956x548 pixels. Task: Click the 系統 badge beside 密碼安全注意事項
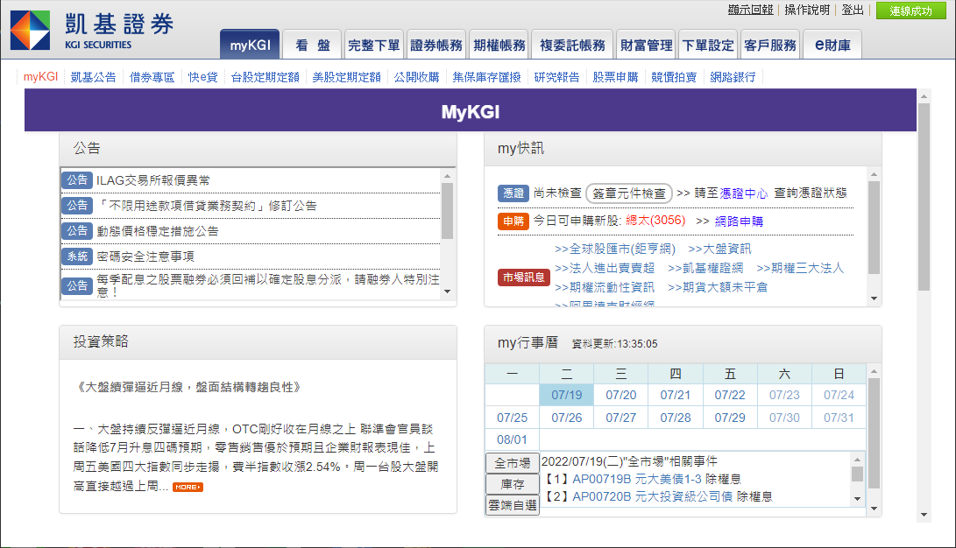(x=77, y=256)
